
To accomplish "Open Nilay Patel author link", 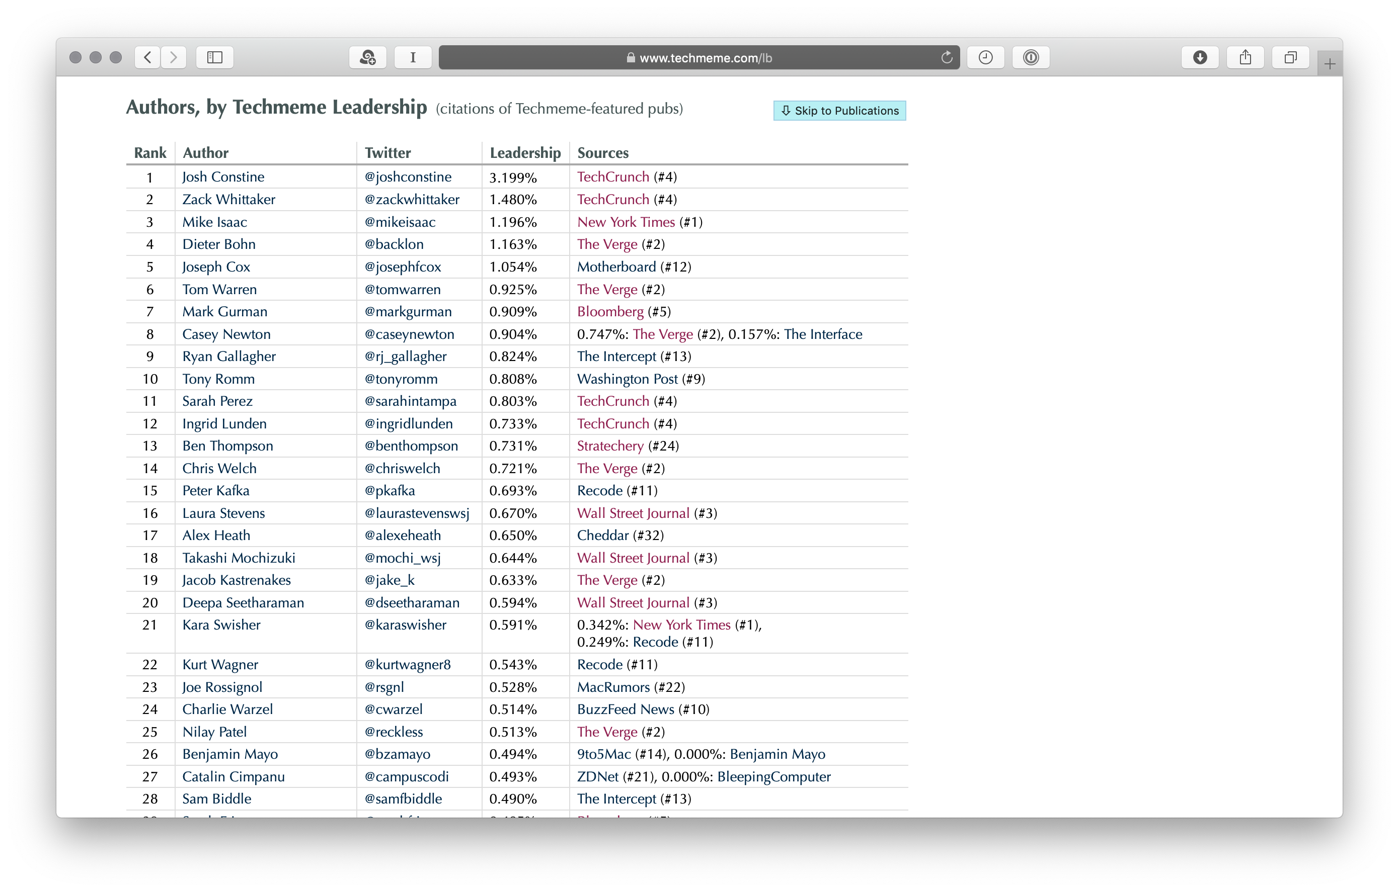I will point(214,732).
